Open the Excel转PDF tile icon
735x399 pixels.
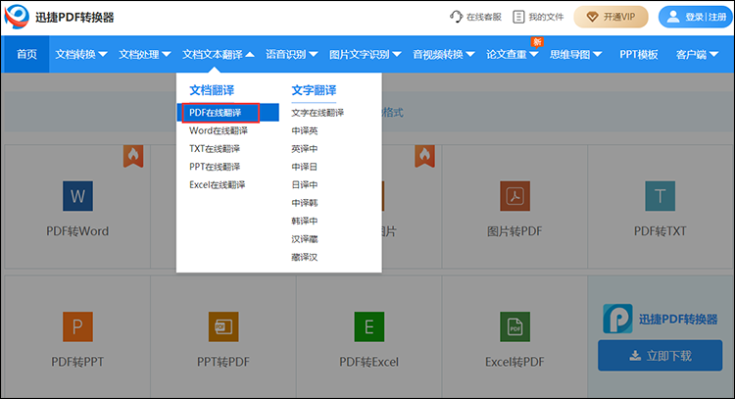click(515, 326)
